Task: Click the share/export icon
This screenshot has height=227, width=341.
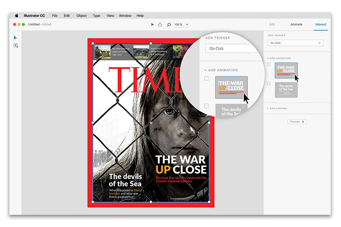Action: (160, 25)
